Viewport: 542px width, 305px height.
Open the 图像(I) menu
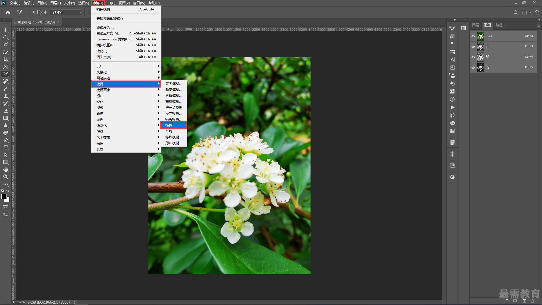click(42, 3)
